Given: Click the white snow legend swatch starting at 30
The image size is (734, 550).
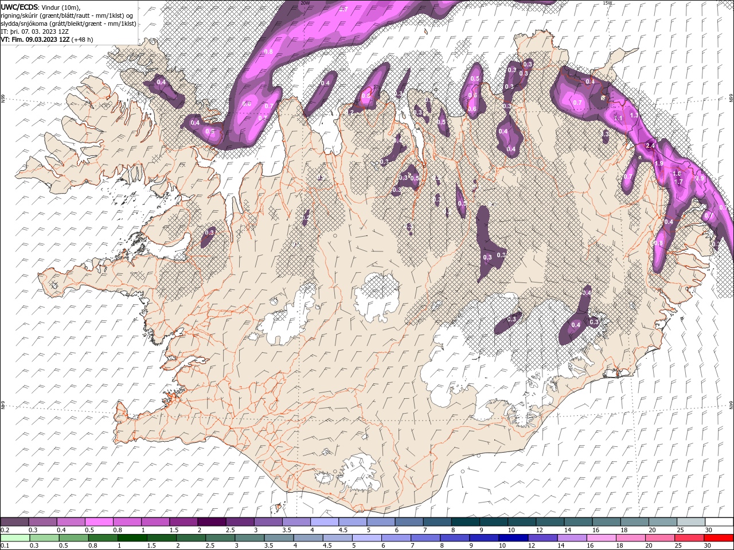Looking at the screenshot, I should tap(719, 522).
